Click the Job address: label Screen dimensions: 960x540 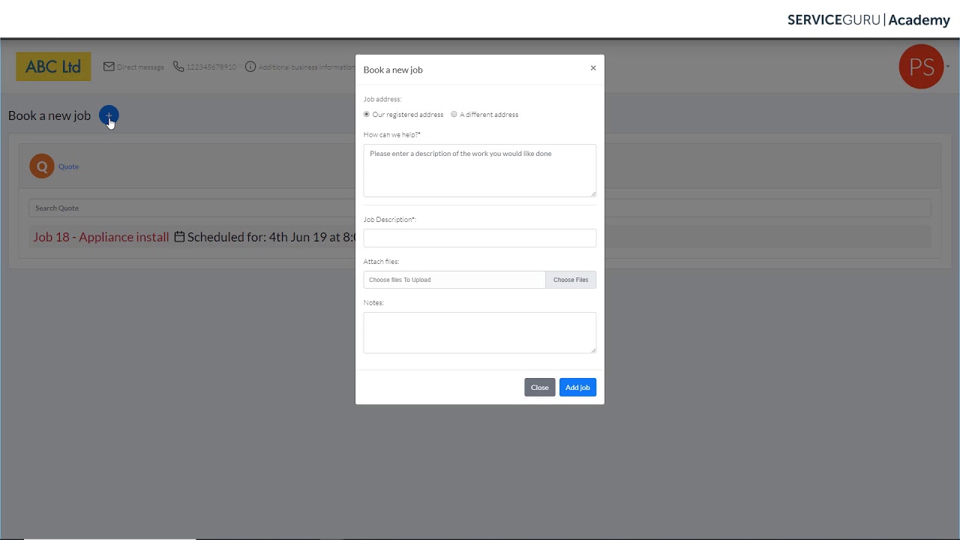tap(382, 99)
